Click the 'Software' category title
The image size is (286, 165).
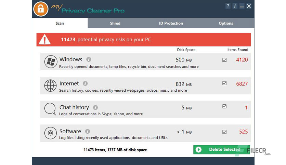coord(70,131)
